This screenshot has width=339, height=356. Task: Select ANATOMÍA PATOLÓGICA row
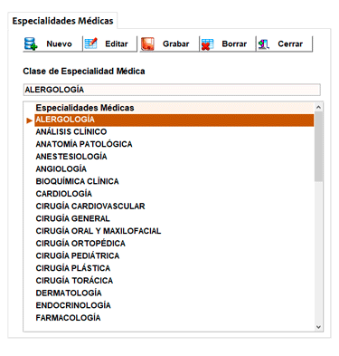(x=174, y=144)
